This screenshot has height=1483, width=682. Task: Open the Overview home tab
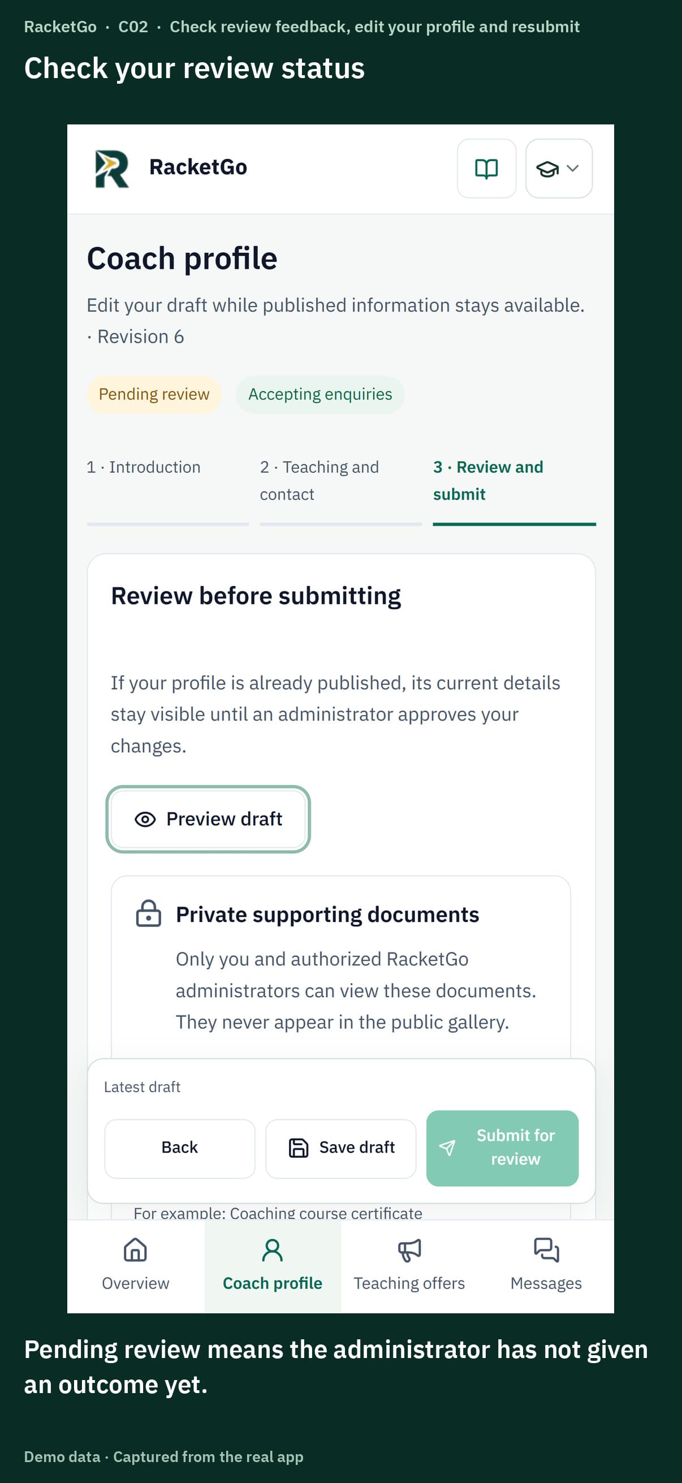136,1265
